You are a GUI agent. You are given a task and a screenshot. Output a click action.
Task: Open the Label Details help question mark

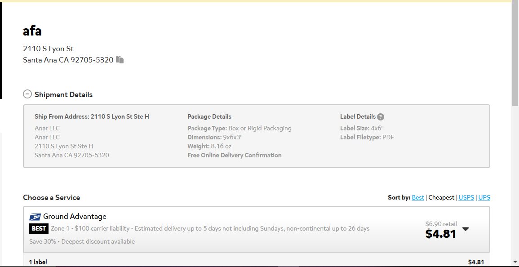click(381, 117)
